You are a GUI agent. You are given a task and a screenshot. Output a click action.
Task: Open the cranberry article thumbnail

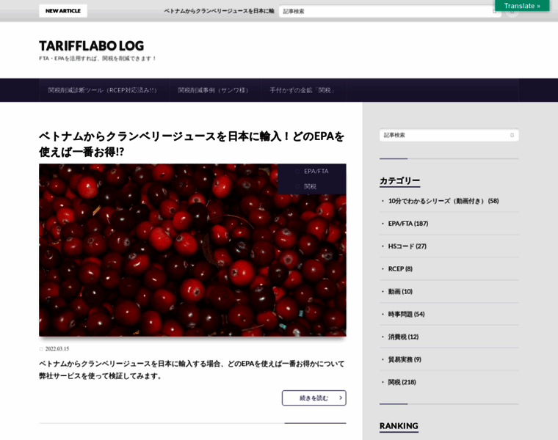point(192,250)
